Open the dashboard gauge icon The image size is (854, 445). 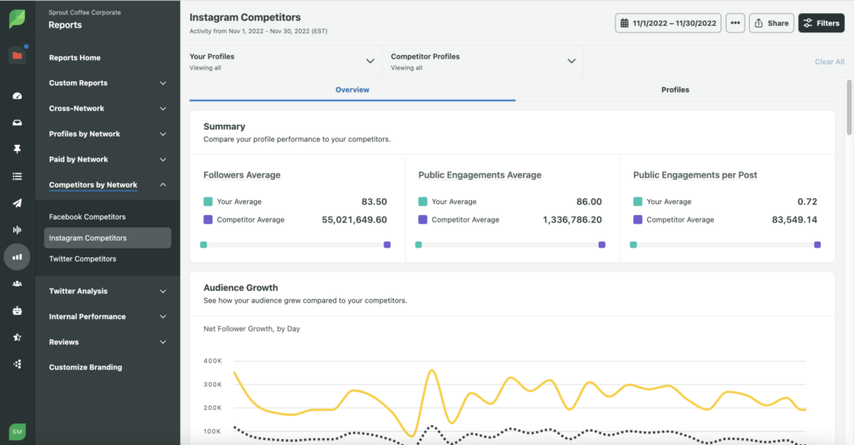coord(17,96)
